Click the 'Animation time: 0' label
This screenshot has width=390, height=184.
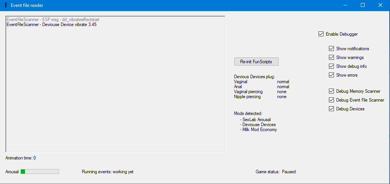(20, 158)
